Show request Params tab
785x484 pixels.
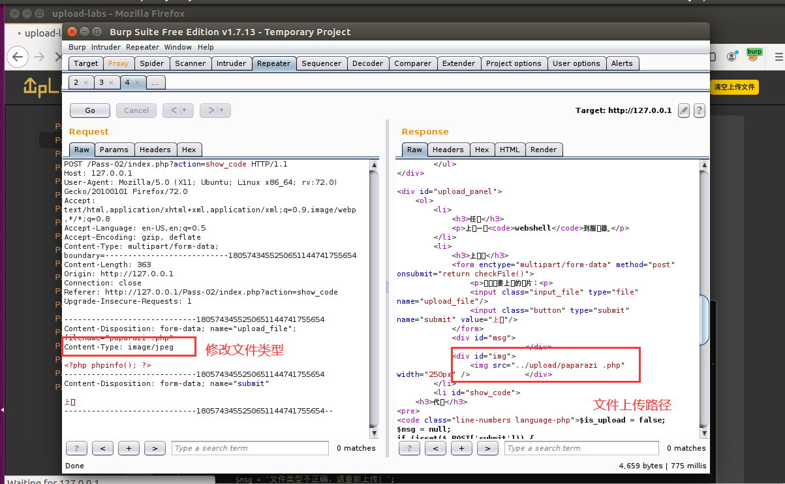[114, 150]
